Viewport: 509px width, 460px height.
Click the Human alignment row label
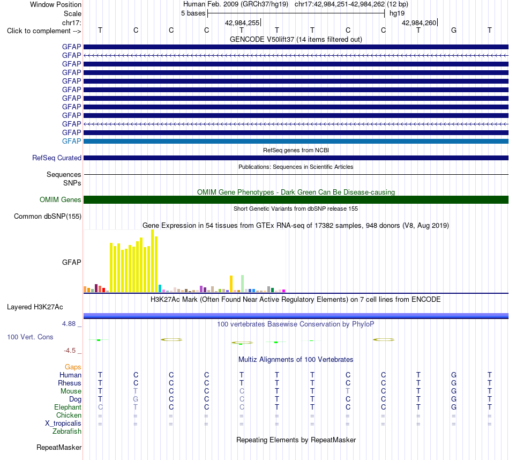70,375
